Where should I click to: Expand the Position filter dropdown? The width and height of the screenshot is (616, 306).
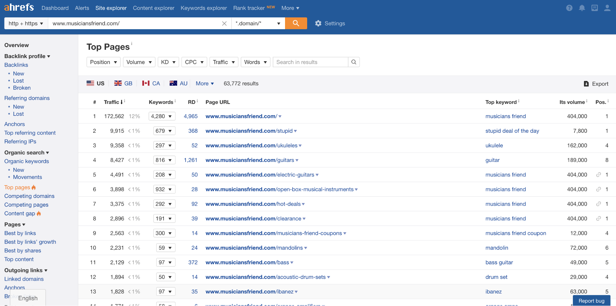point(103,62)
